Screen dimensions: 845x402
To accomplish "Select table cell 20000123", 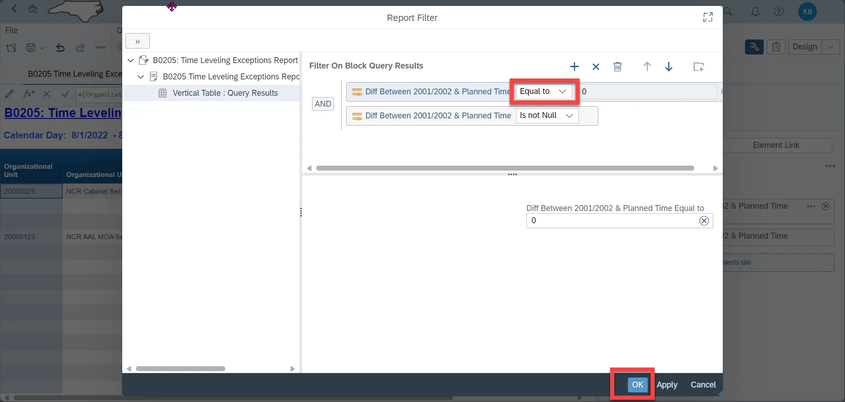I will [31, 237].
